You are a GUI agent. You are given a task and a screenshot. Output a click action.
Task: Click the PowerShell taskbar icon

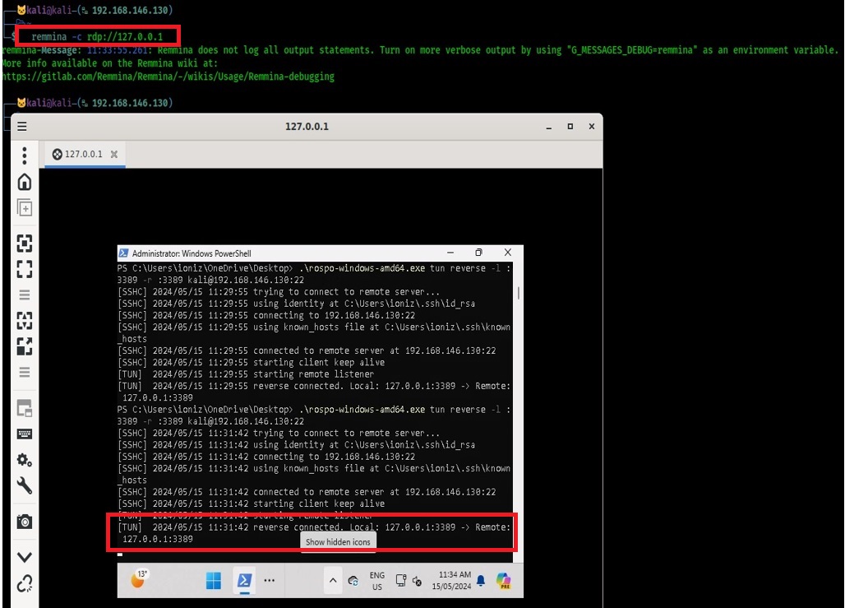tap(244, 581)
